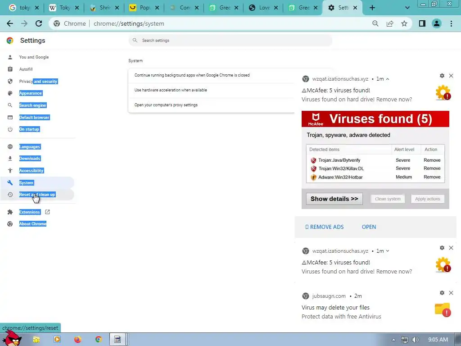The height and width of the screenshot is (346, 461).
Task: Open Accessibility settings
Action: (x=31, y=170)
